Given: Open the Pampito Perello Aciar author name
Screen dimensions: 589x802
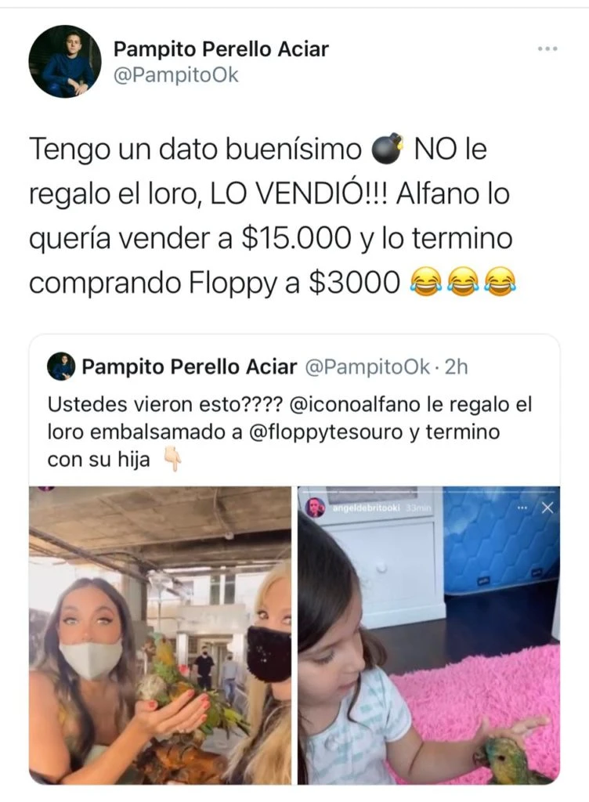Looking at the screenshot, I should pos(221,49).
